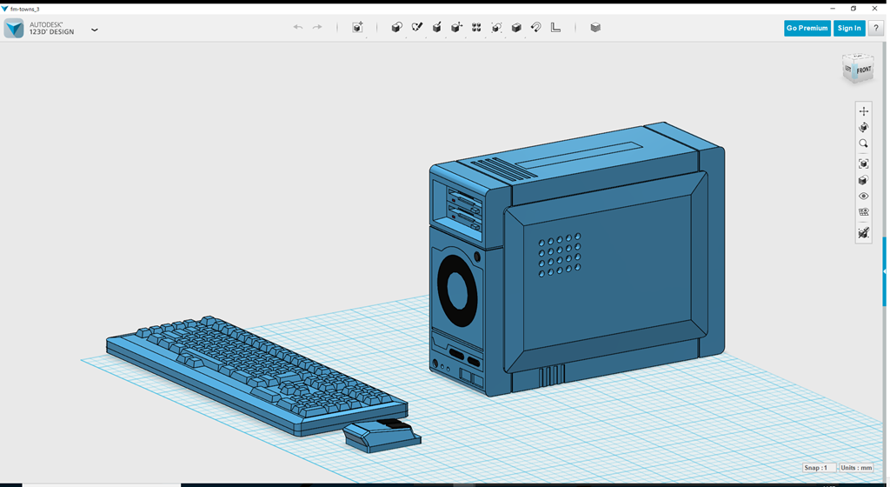Open the Sketch tool icon
890x487 pixels.
point(417,28)
